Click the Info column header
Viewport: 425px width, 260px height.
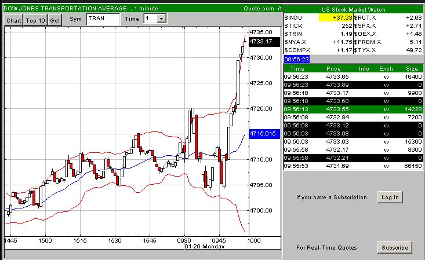coord(364,69)
